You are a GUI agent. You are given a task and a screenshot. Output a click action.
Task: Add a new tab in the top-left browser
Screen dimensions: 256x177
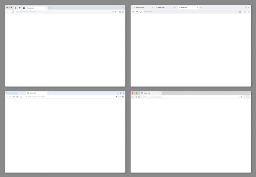tap(49, 8)
